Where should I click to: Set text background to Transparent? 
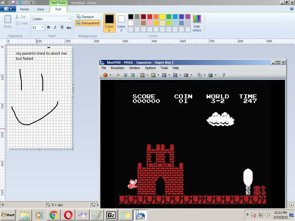[x=88, y=23]
